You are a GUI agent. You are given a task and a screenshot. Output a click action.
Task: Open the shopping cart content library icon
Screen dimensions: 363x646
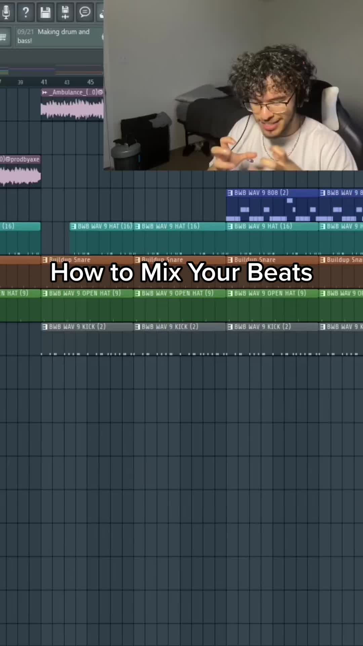[x=102, y=12]
